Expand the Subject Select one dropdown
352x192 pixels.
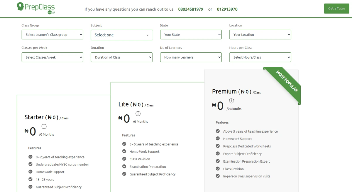click(x=122, y=35)
